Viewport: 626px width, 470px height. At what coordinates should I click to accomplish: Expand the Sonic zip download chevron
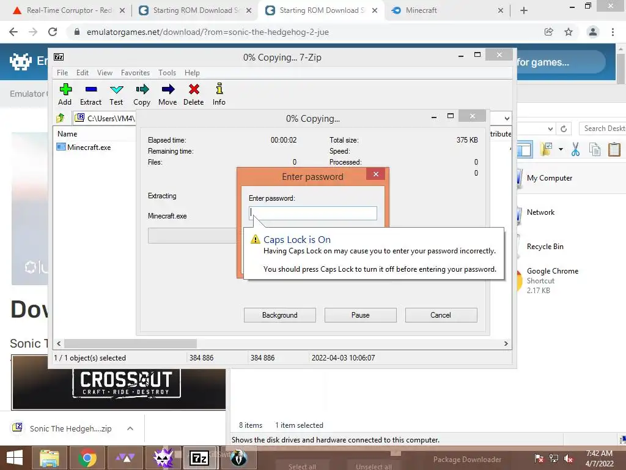130,428
